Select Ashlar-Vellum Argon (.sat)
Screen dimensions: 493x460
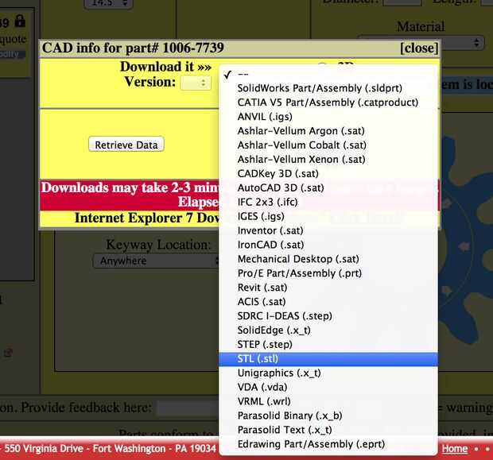[x=328, y=131]
